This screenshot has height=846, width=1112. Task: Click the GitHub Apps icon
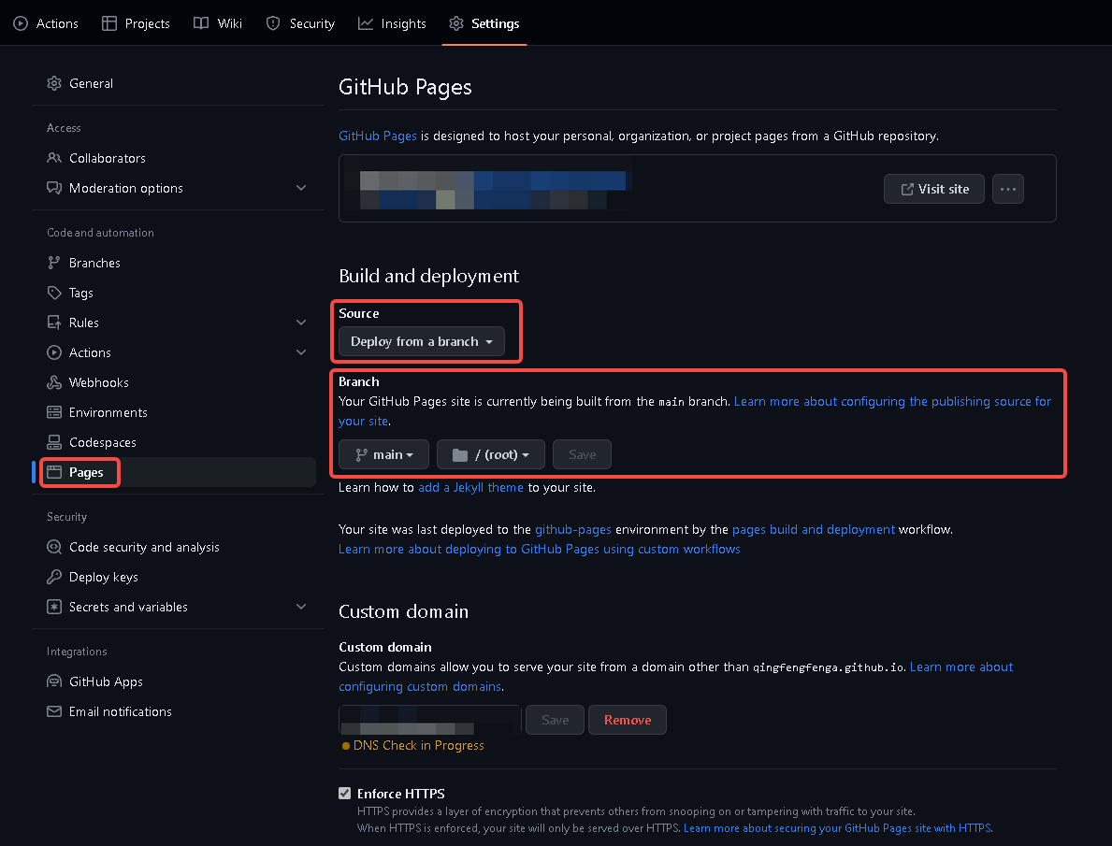coord(54,681)
